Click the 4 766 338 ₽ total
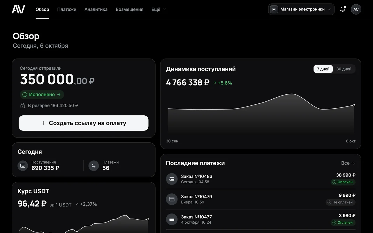The width and height of the screenshot is (373, 233). tap(188, 82)
